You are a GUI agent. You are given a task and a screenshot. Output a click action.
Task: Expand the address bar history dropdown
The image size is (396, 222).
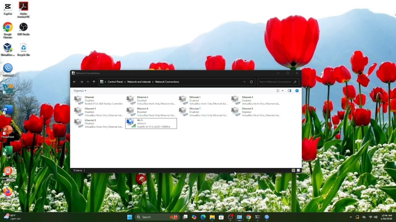coord(244,82)
